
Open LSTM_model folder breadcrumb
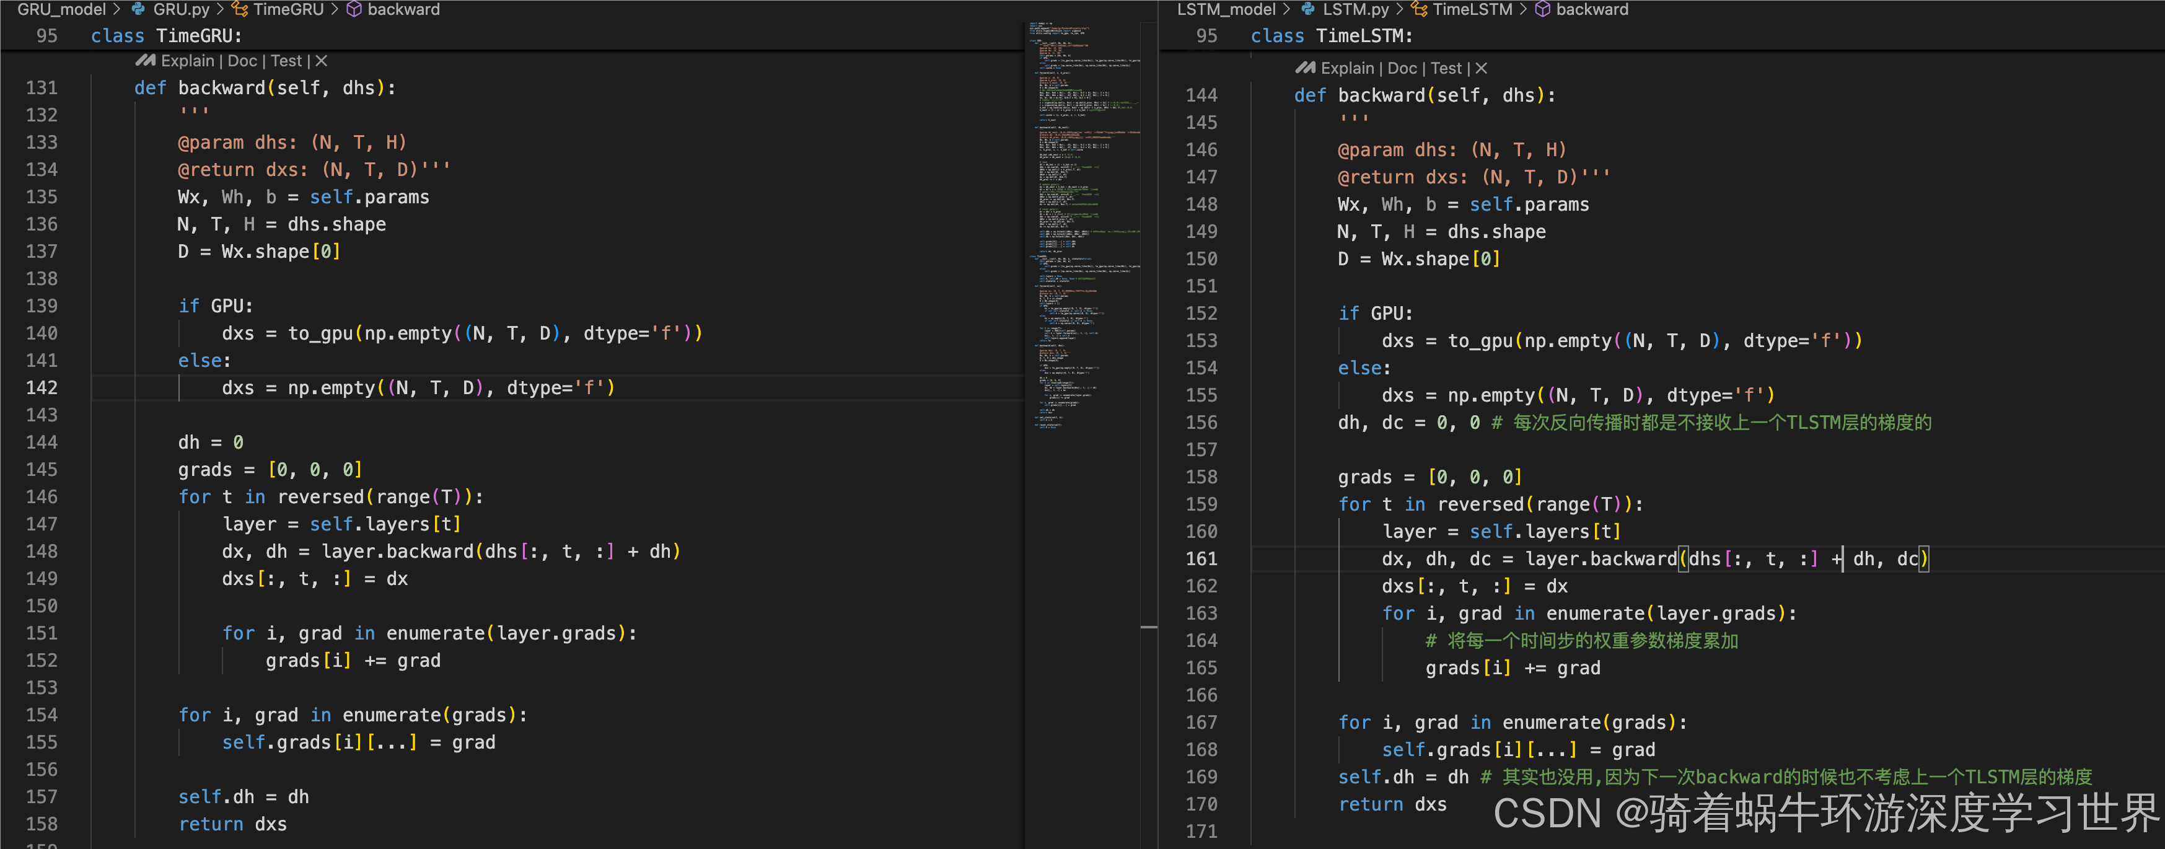click(1226, 9)
